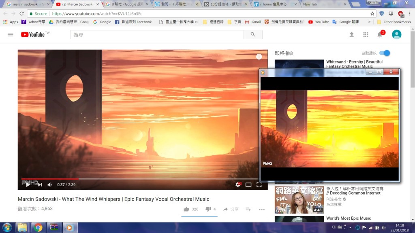
Task: Switch to the iThome 會員中心 tab
Action: (275, 4)
